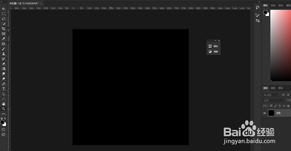Image resolution: width=291 pixels, height=151 pixels.
Task: Select the Clone Stamp tool
Action: point(3,54)
